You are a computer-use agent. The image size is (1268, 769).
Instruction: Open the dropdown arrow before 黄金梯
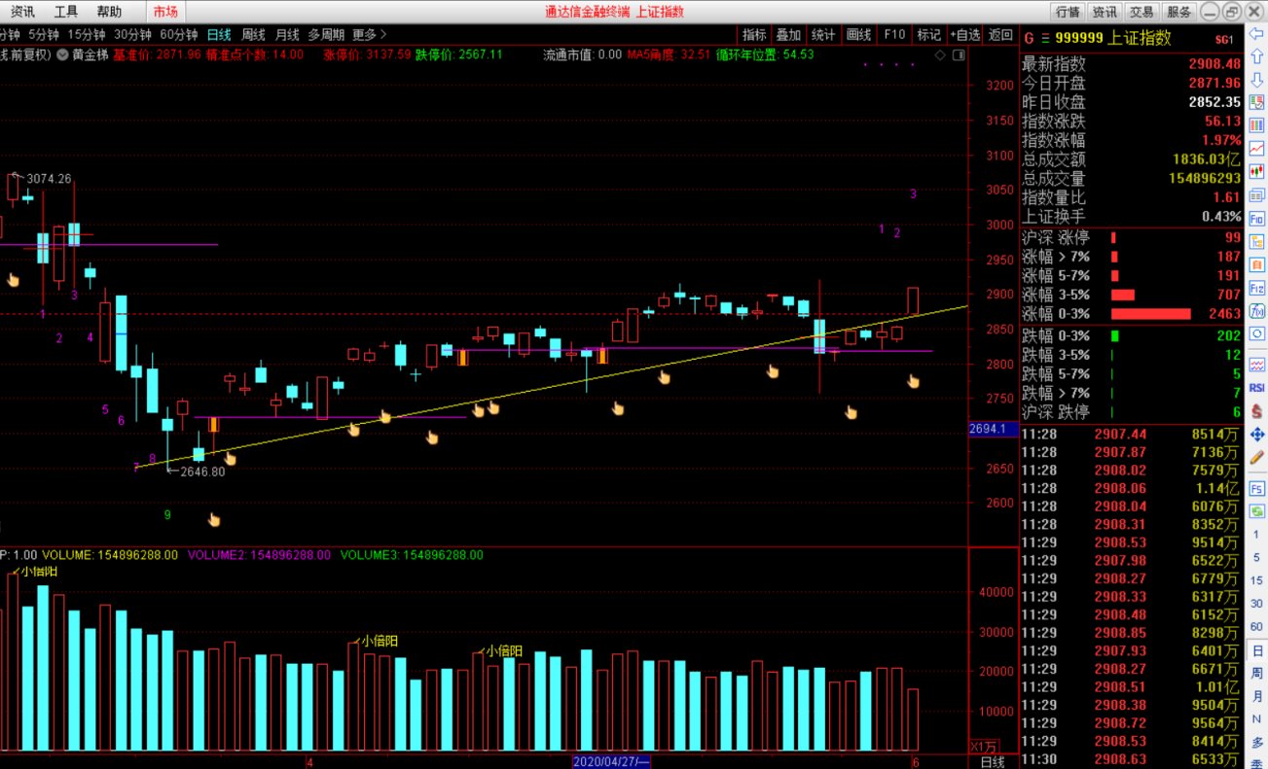click(63, 54)
